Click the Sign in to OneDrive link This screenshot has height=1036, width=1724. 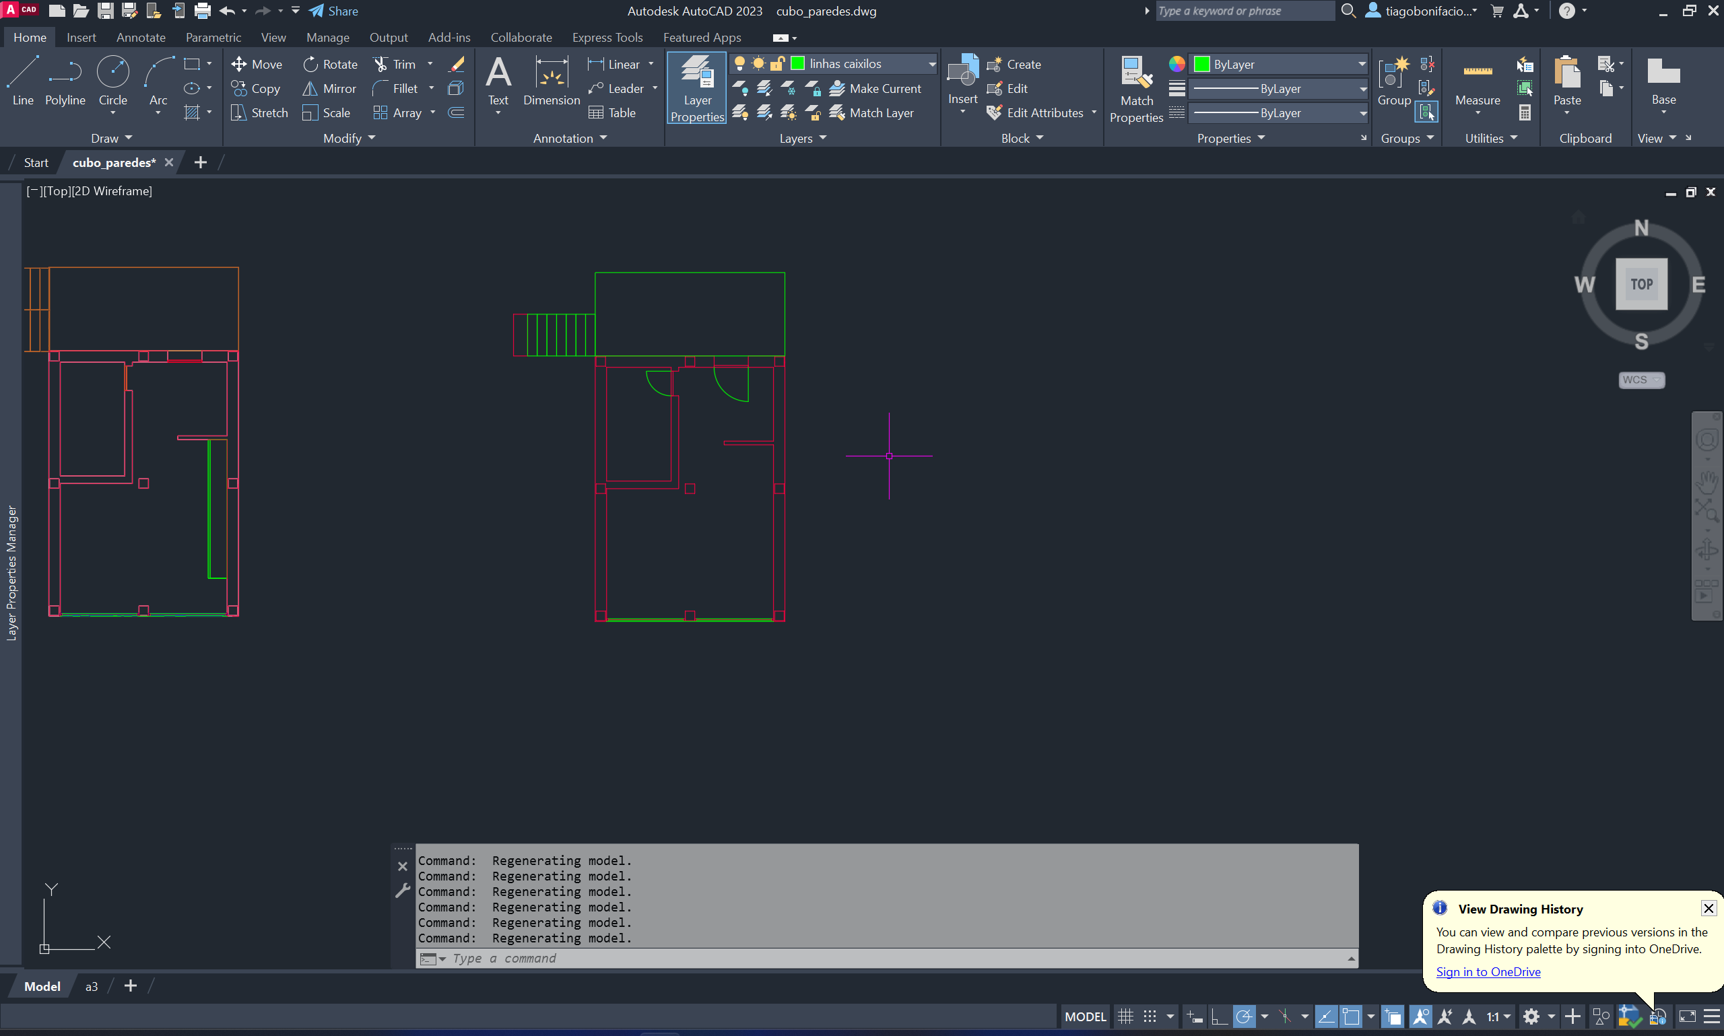tap(1488, 972)
